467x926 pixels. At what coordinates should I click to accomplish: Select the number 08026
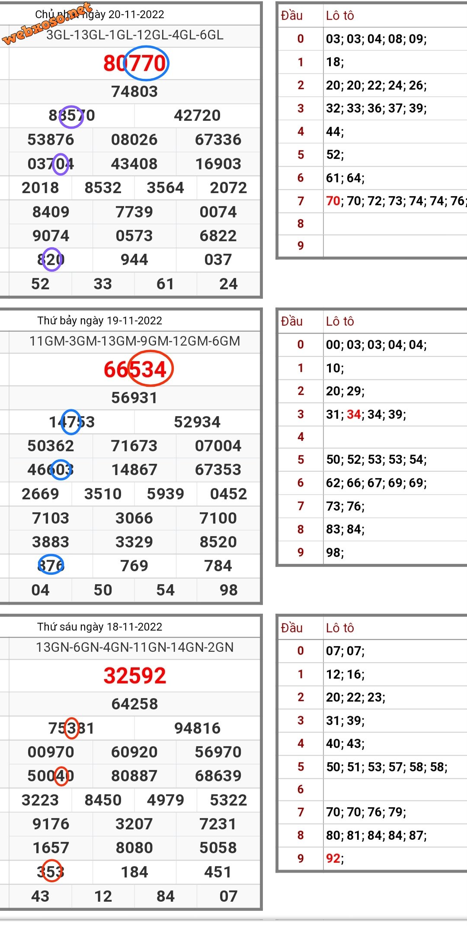click(134, 139)
